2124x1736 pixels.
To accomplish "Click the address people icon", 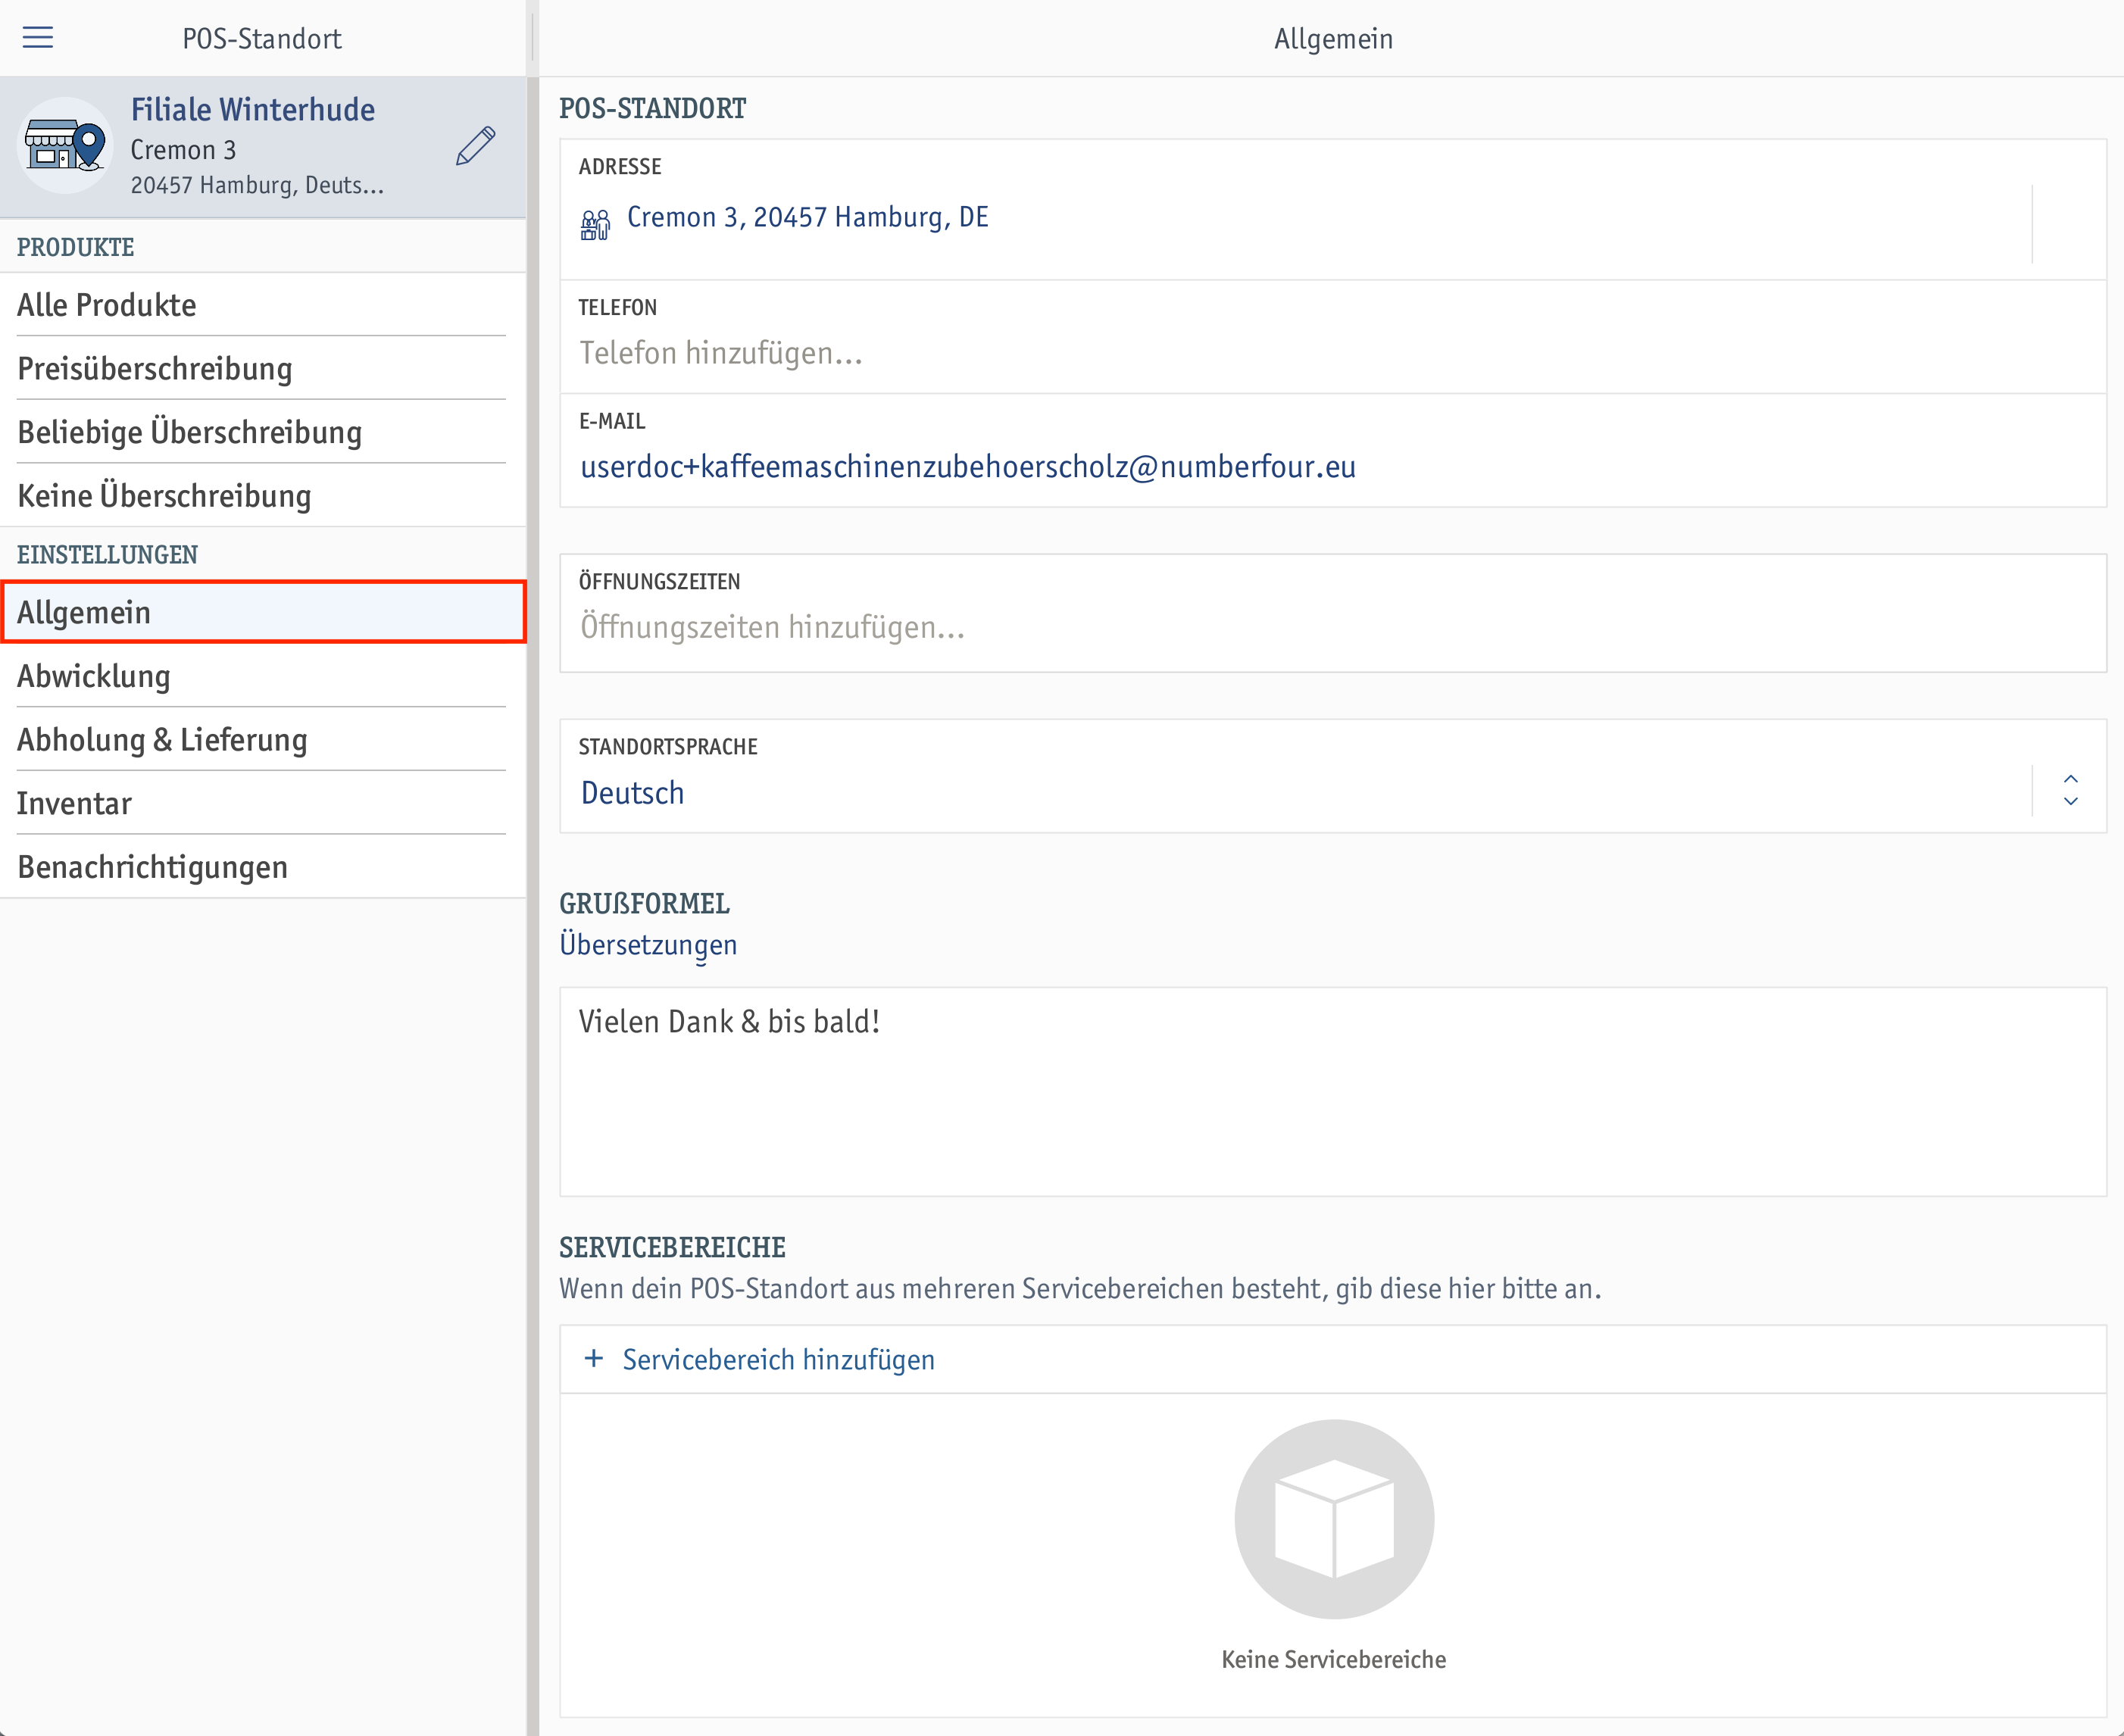I will click(595, 224).
